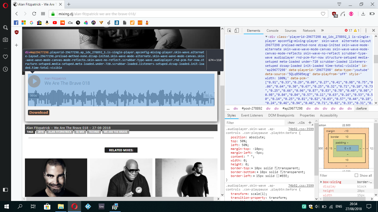
Task: Close the DevTools panel
Action: tap(374, 31)
